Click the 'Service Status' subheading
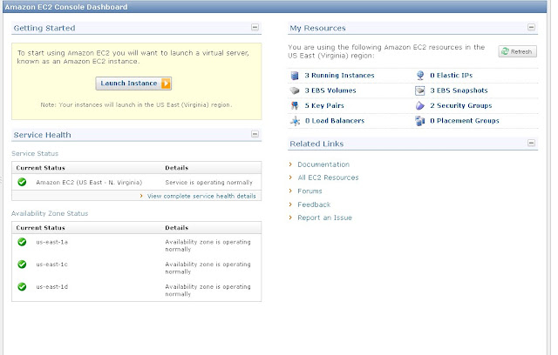This screenshot has width=558, height=355. tap(35, 153)
